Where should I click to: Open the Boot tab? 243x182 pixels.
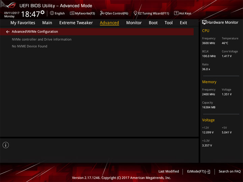click(x=153, y=23)
